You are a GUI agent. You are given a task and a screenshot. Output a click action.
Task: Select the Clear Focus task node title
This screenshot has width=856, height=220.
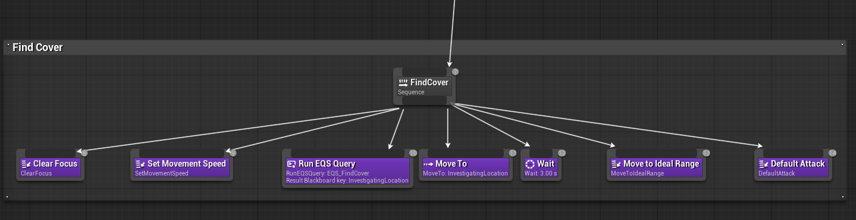(55, 164)
